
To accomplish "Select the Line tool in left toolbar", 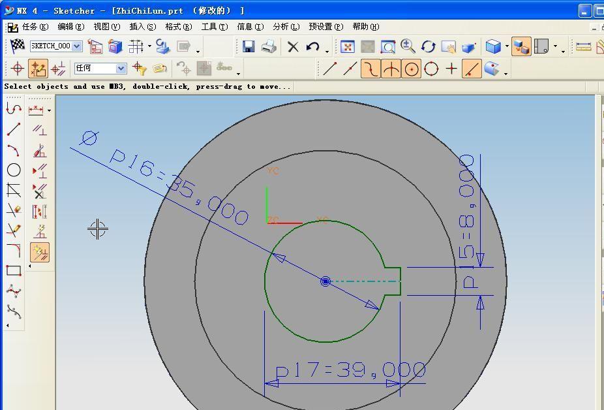I will pos(13,129).
